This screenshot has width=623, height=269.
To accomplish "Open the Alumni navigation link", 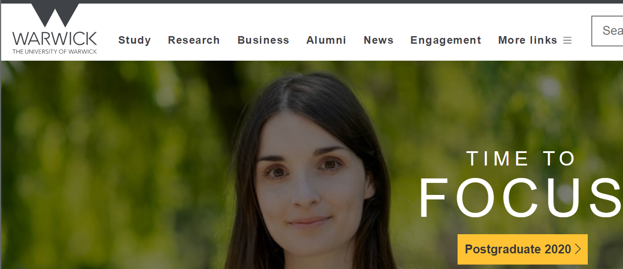I will coord(326,40).
